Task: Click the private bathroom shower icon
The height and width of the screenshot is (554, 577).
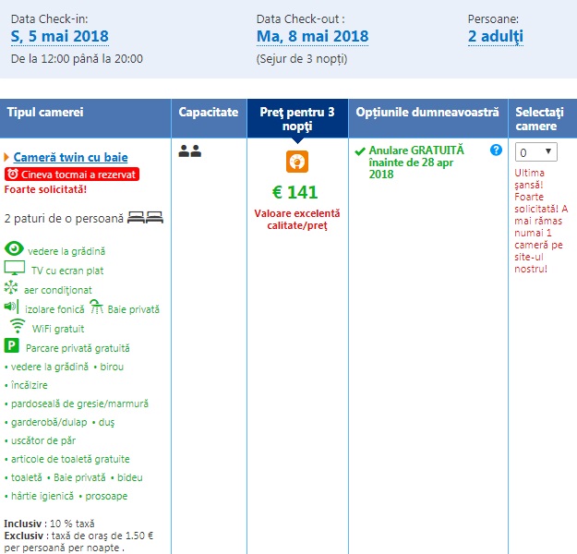Action: [97, 307]
